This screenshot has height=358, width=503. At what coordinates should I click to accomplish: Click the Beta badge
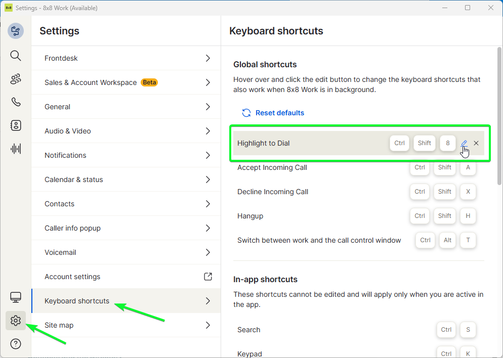coord(149,82)
